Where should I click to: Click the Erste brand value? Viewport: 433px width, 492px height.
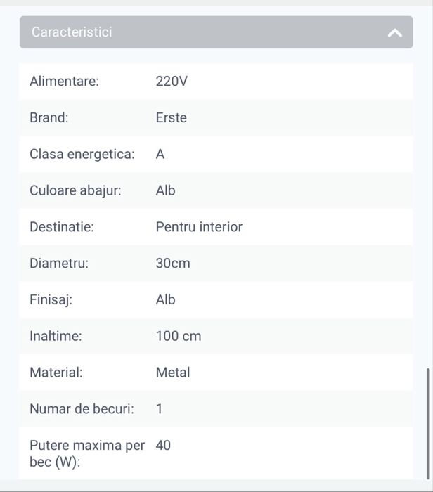point(172,118)
